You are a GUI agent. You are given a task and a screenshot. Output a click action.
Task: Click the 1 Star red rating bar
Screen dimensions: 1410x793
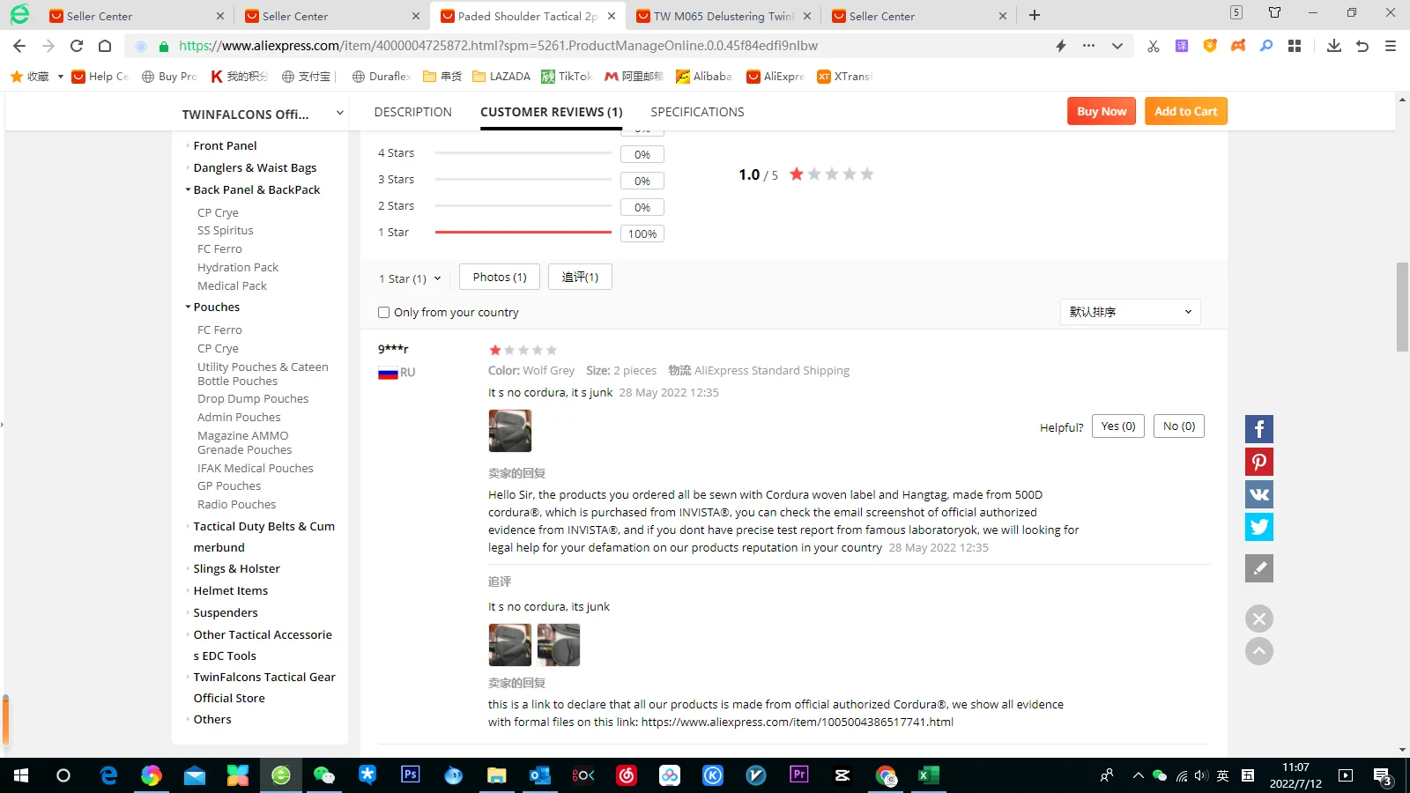[x=523, y=233]
